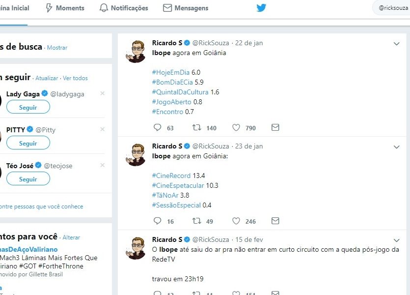Dismiss the Lady Gaga follow suggestion
This screenshot has width=410, height=295.
[x=102, y=93]
